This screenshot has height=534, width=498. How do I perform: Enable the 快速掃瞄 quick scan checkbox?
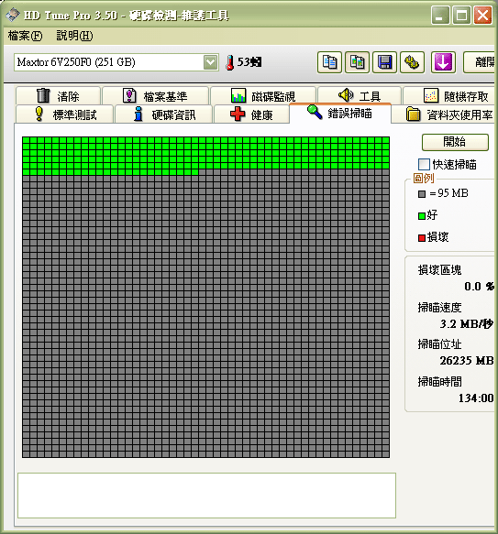point(424,164)
